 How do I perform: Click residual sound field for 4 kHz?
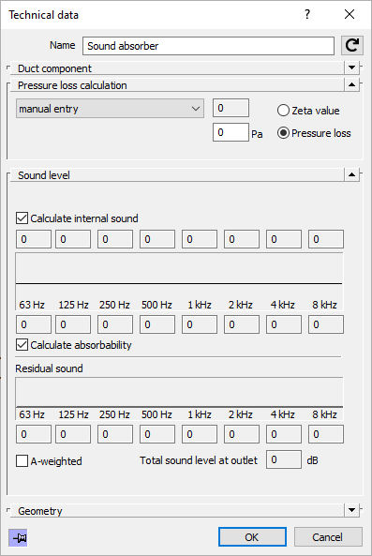click(x=284, y=434)
